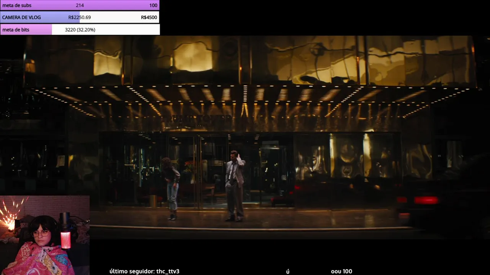Viewport: 490px width, 275px height.
Task: Click the 214 subs count
Action: [x=80, y=5]
